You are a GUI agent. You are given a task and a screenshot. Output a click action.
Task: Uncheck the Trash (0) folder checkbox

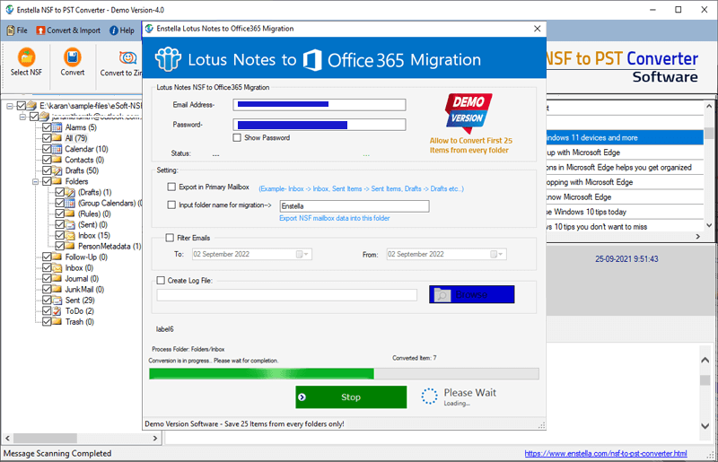tap(47, 321)
